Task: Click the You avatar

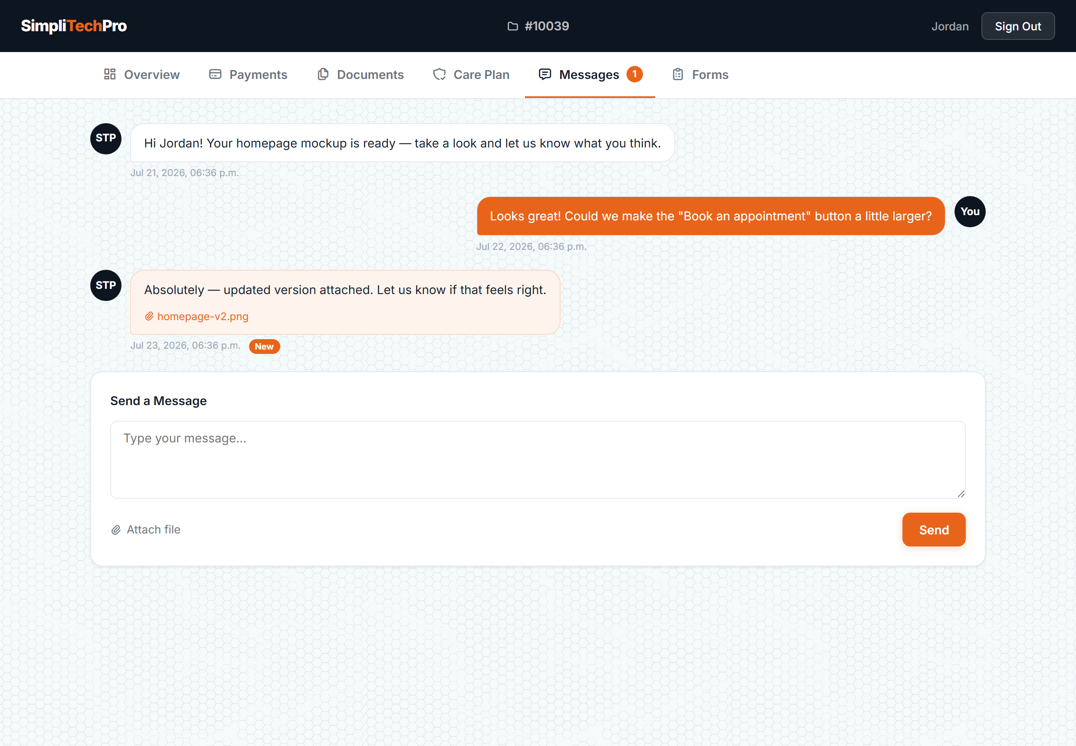Action: 970,212
